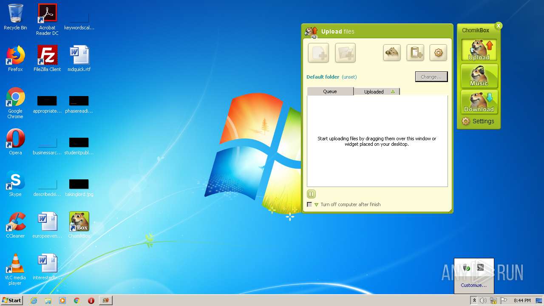The width and height of the screenshot is (544, 306).
Task: Launch CCleaner desktop shortcut
Action: point(15,225)
